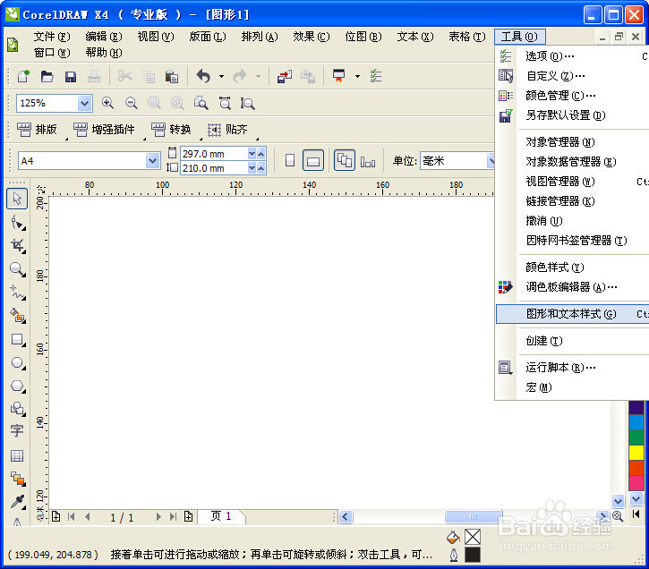This screenshot has height=569, width=649.
Task: Set page to portrait orientation
Action: (x=290, y=160)
